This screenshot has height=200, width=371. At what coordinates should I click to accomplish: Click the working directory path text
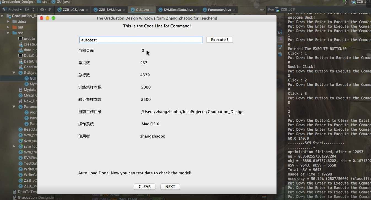point(192,112)
